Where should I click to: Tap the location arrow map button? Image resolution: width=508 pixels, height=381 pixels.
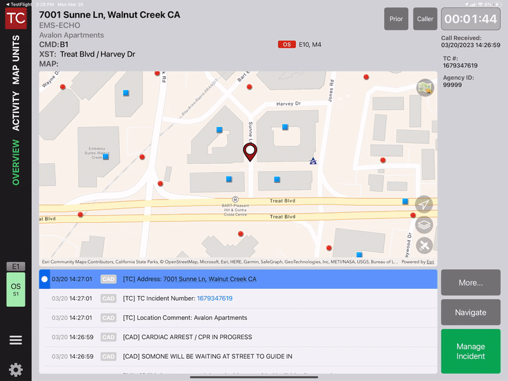click(x=424, y=204)
